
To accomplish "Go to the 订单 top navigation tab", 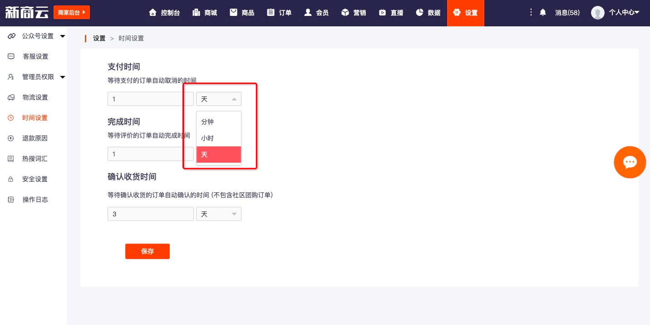I will (x=279, y=13).
